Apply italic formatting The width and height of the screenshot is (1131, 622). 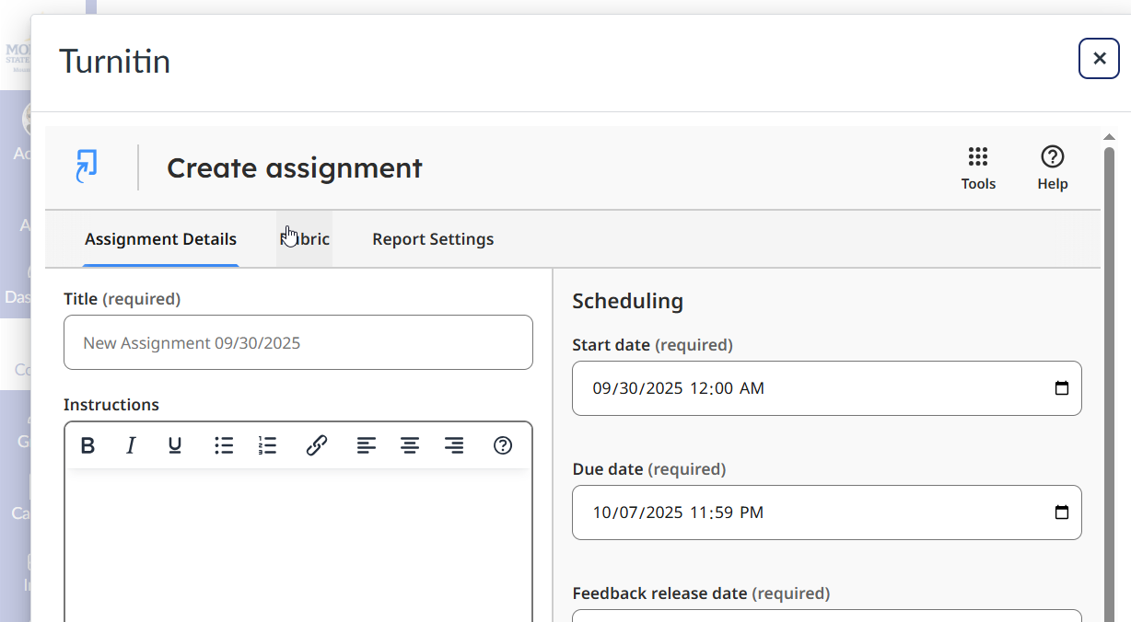(x=131, y=445)
